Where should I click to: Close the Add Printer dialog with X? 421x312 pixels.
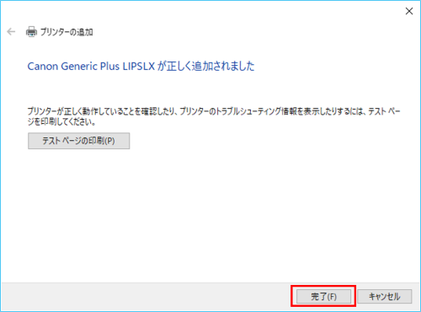point(409,11)
